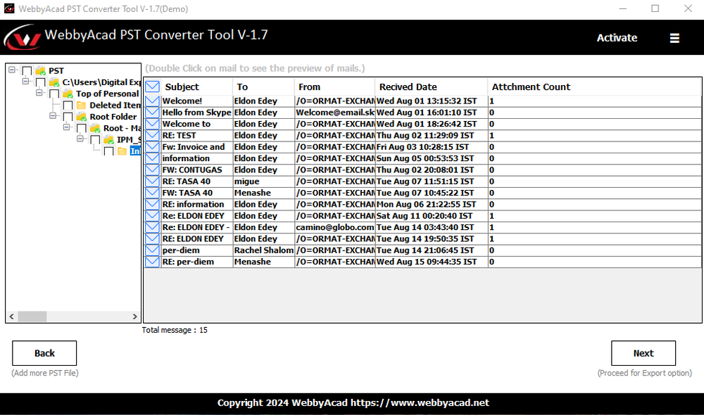Click the Deleted Items folder icon
The height and width of the screenshot is (415, 704).
[x=82, y=105]
